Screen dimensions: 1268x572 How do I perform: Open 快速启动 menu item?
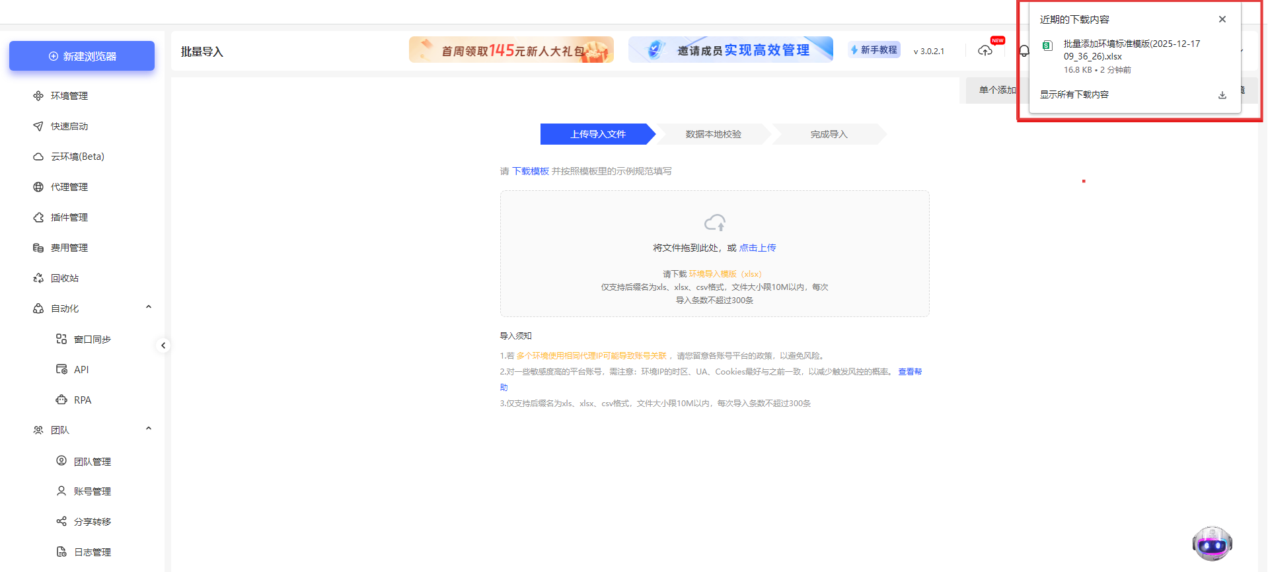(69, 126)
